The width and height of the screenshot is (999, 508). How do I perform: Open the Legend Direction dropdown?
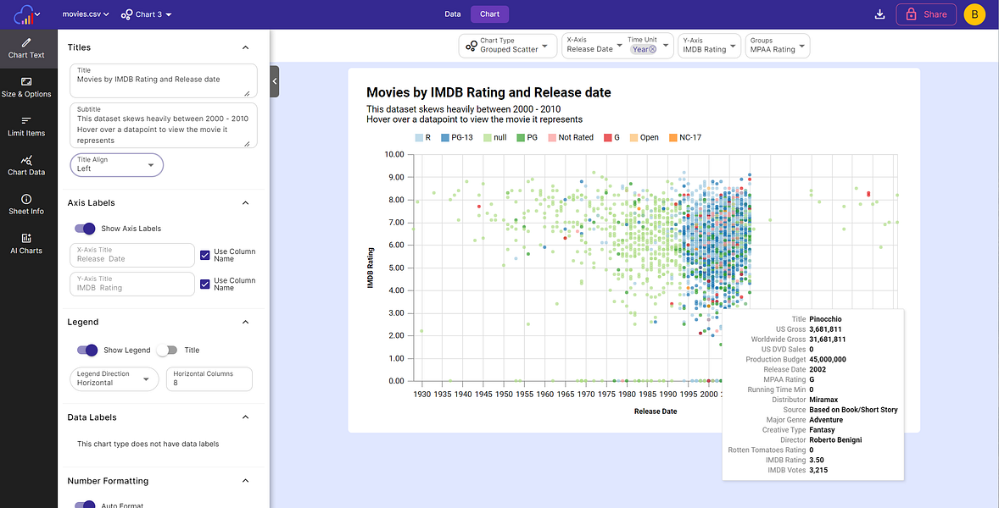[x=114, y=378]
